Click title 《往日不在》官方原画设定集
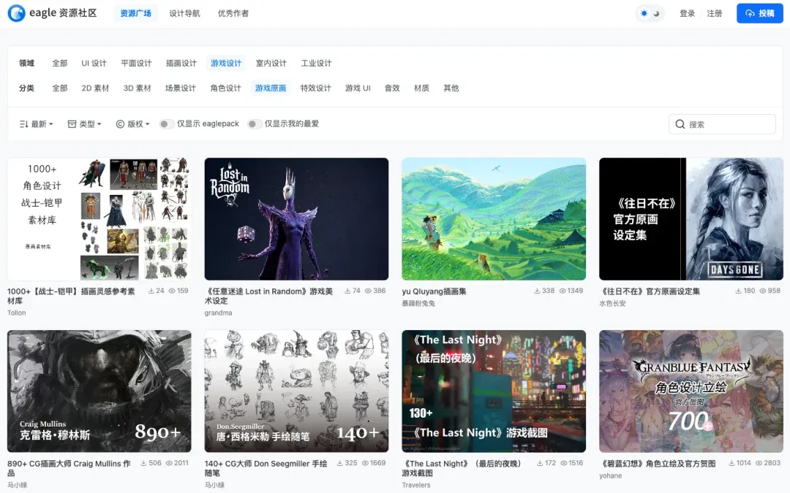 pyautogui.click(x=650, y=291)
